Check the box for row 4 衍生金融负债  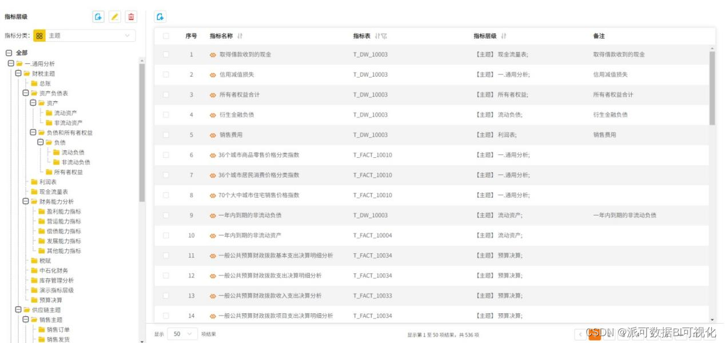[x=166, y=115]
